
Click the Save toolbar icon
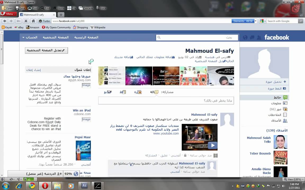pos(20,8)
